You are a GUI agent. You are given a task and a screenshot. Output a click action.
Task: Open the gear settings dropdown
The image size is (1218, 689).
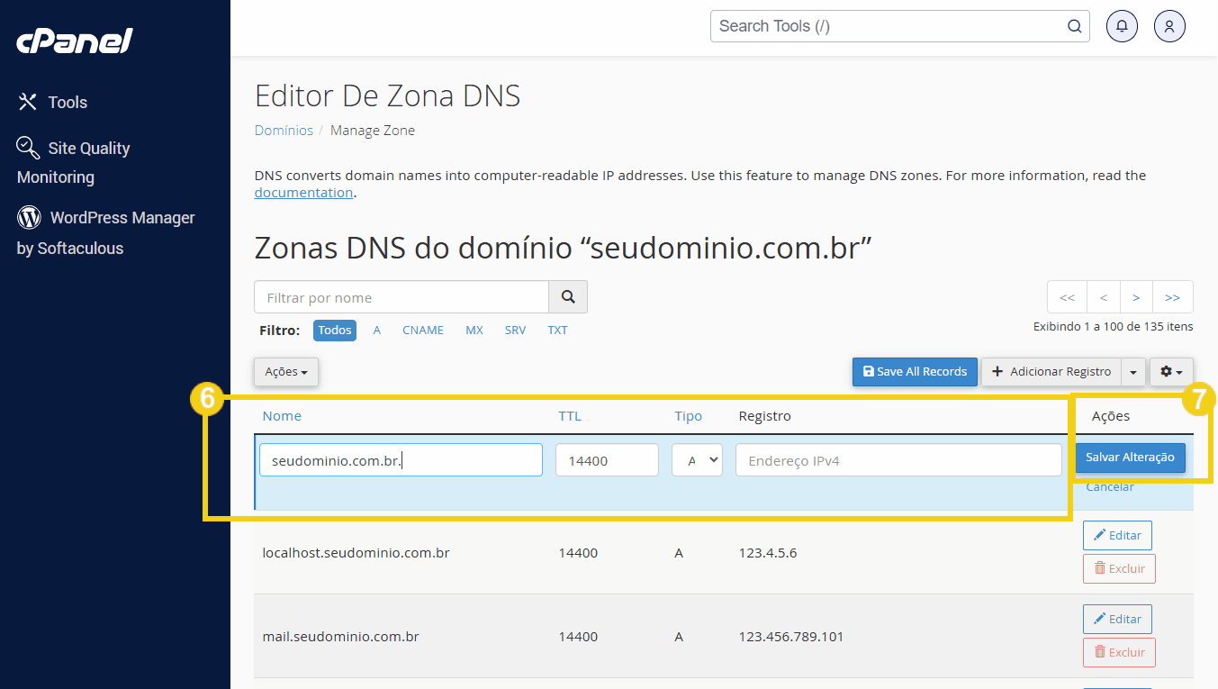tap(1171, 372)
